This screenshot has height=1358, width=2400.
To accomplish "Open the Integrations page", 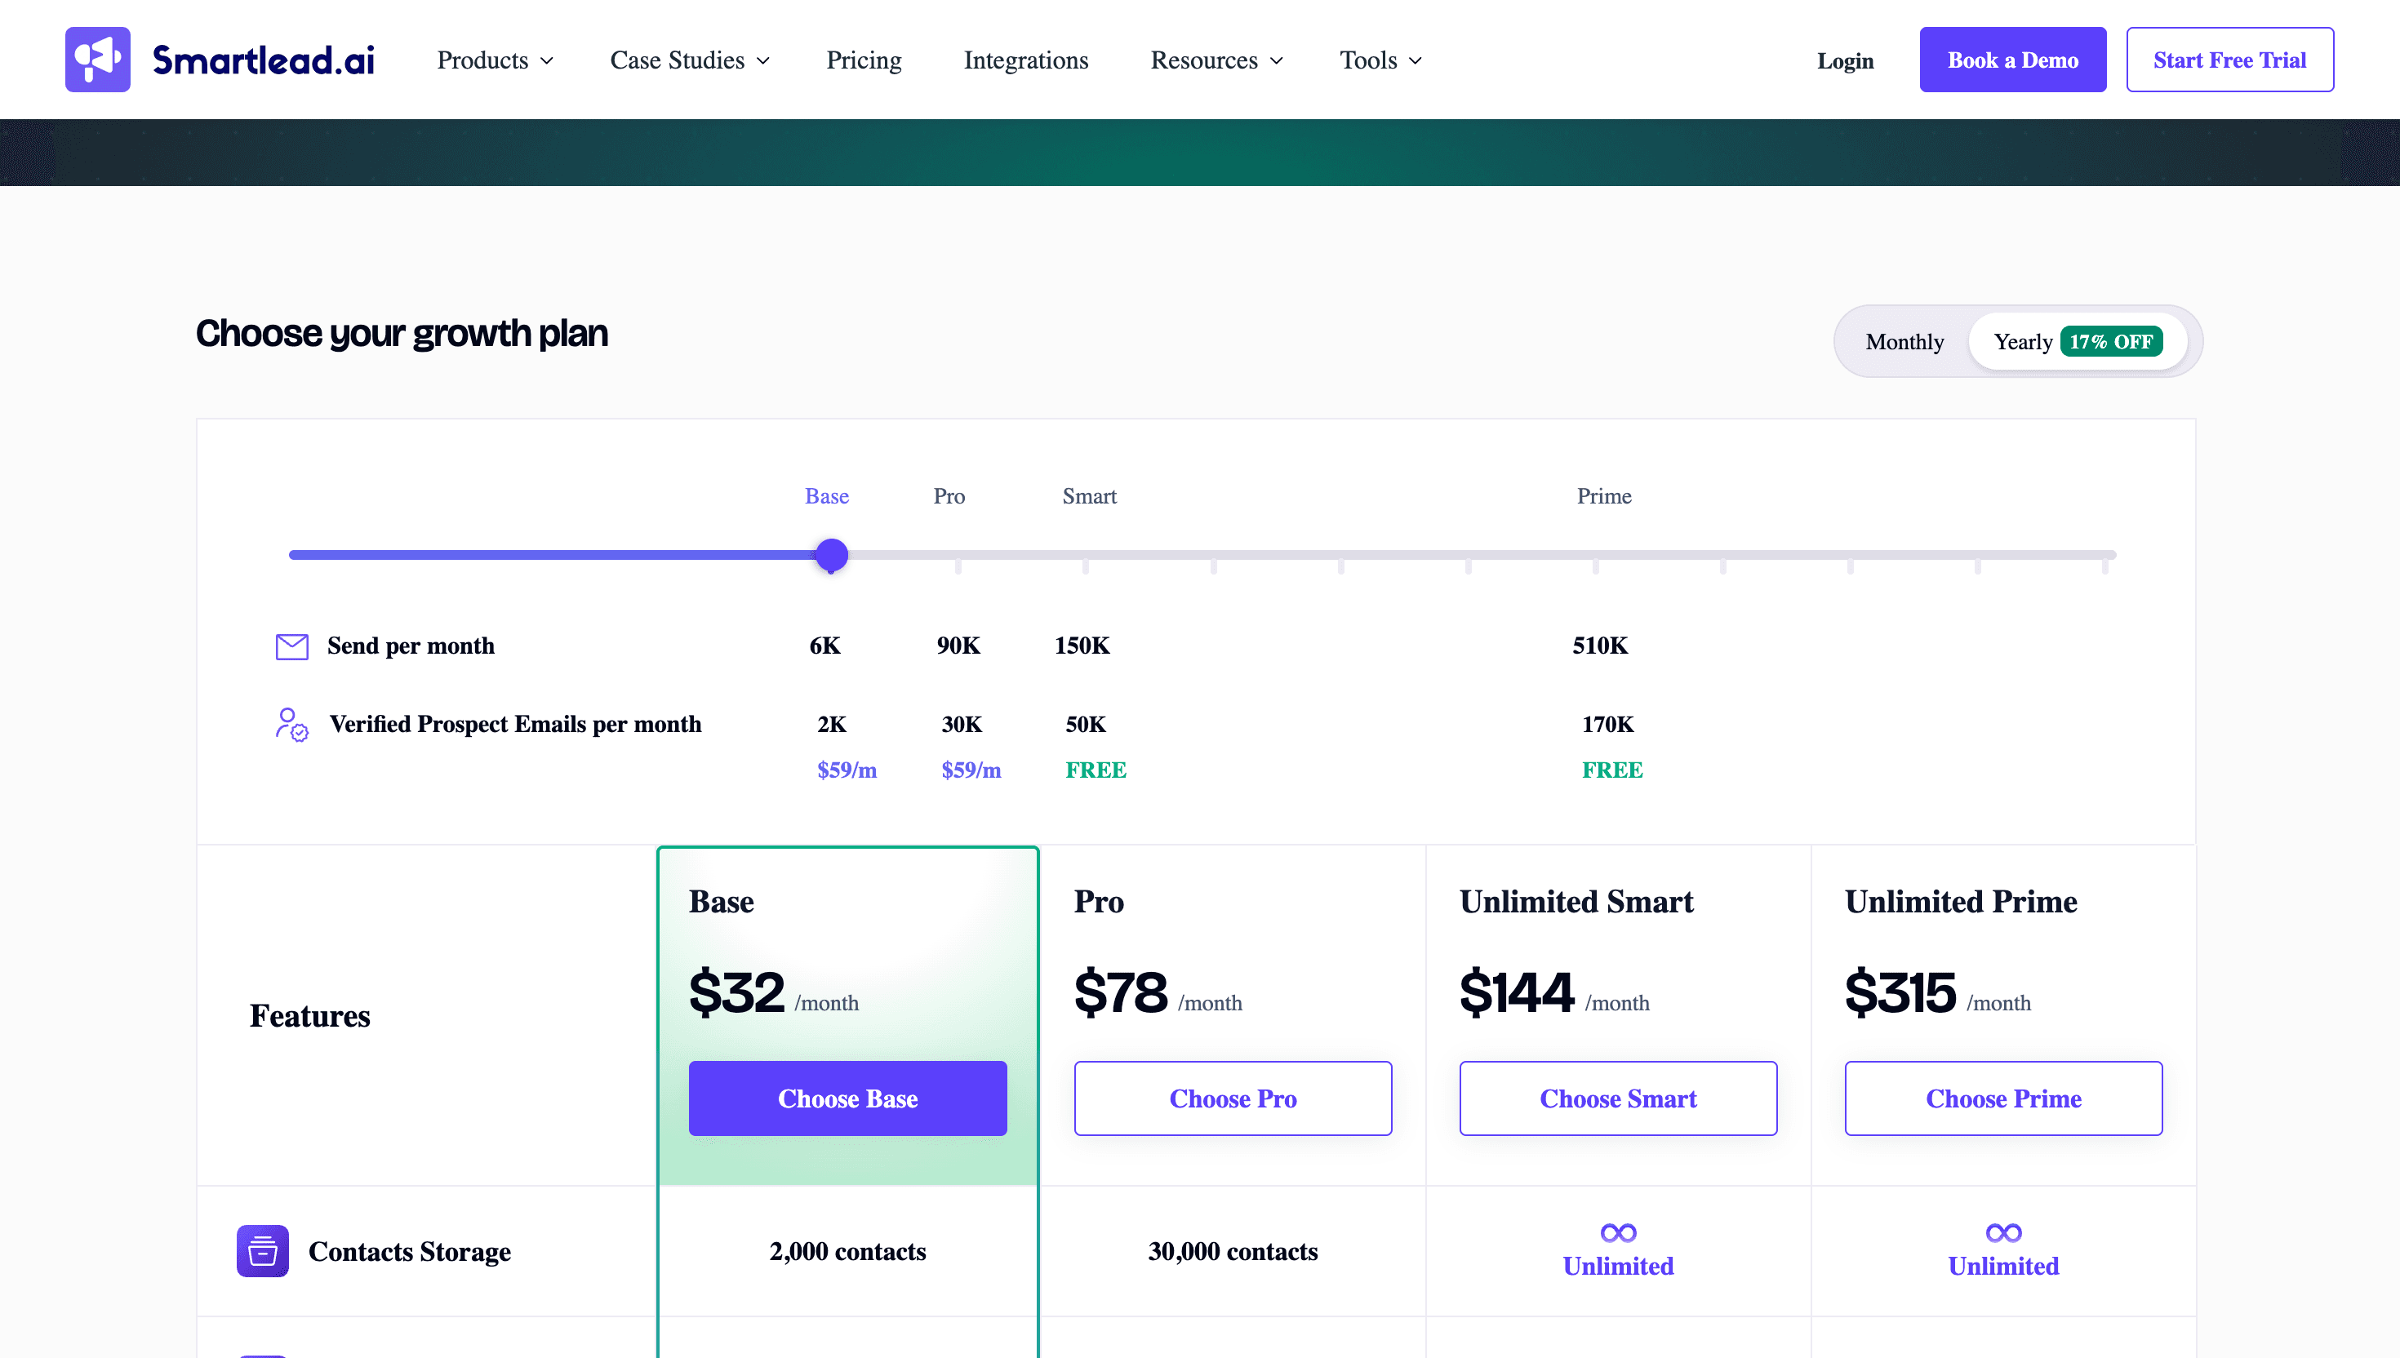I will click(x=1025, y=59).
